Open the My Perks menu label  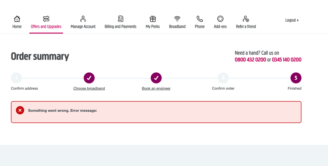pos(153,27)
